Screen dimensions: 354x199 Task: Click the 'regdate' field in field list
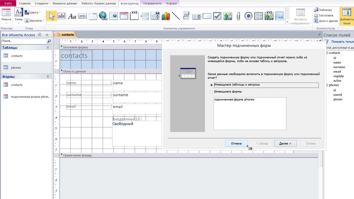(338, 76)
